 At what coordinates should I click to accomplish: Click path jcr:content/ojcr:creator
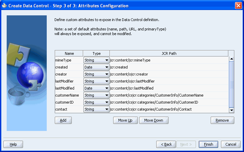169,74
